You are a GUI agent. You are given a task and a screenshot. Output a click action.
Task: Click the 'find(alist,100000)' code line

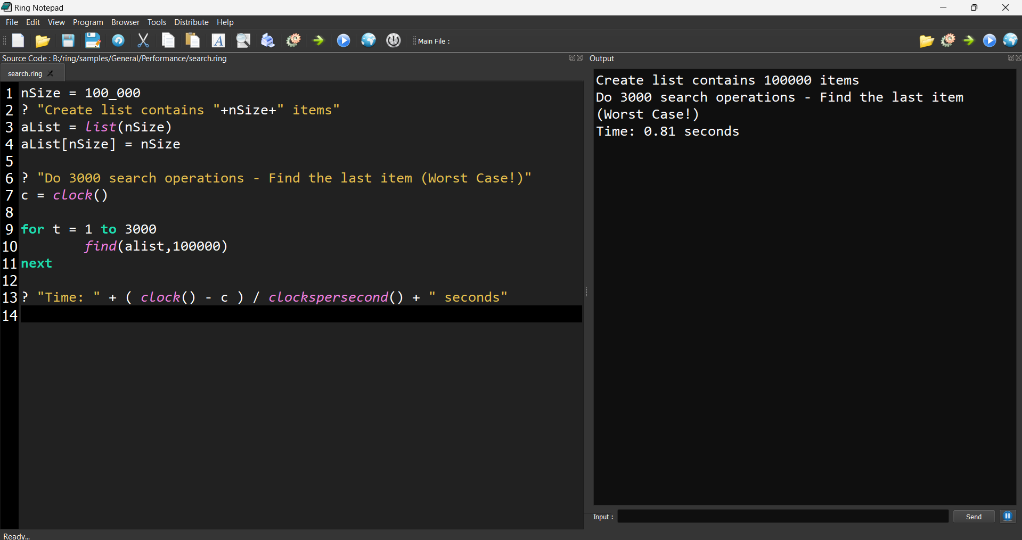pyautogui.click(x=156, y=246)
